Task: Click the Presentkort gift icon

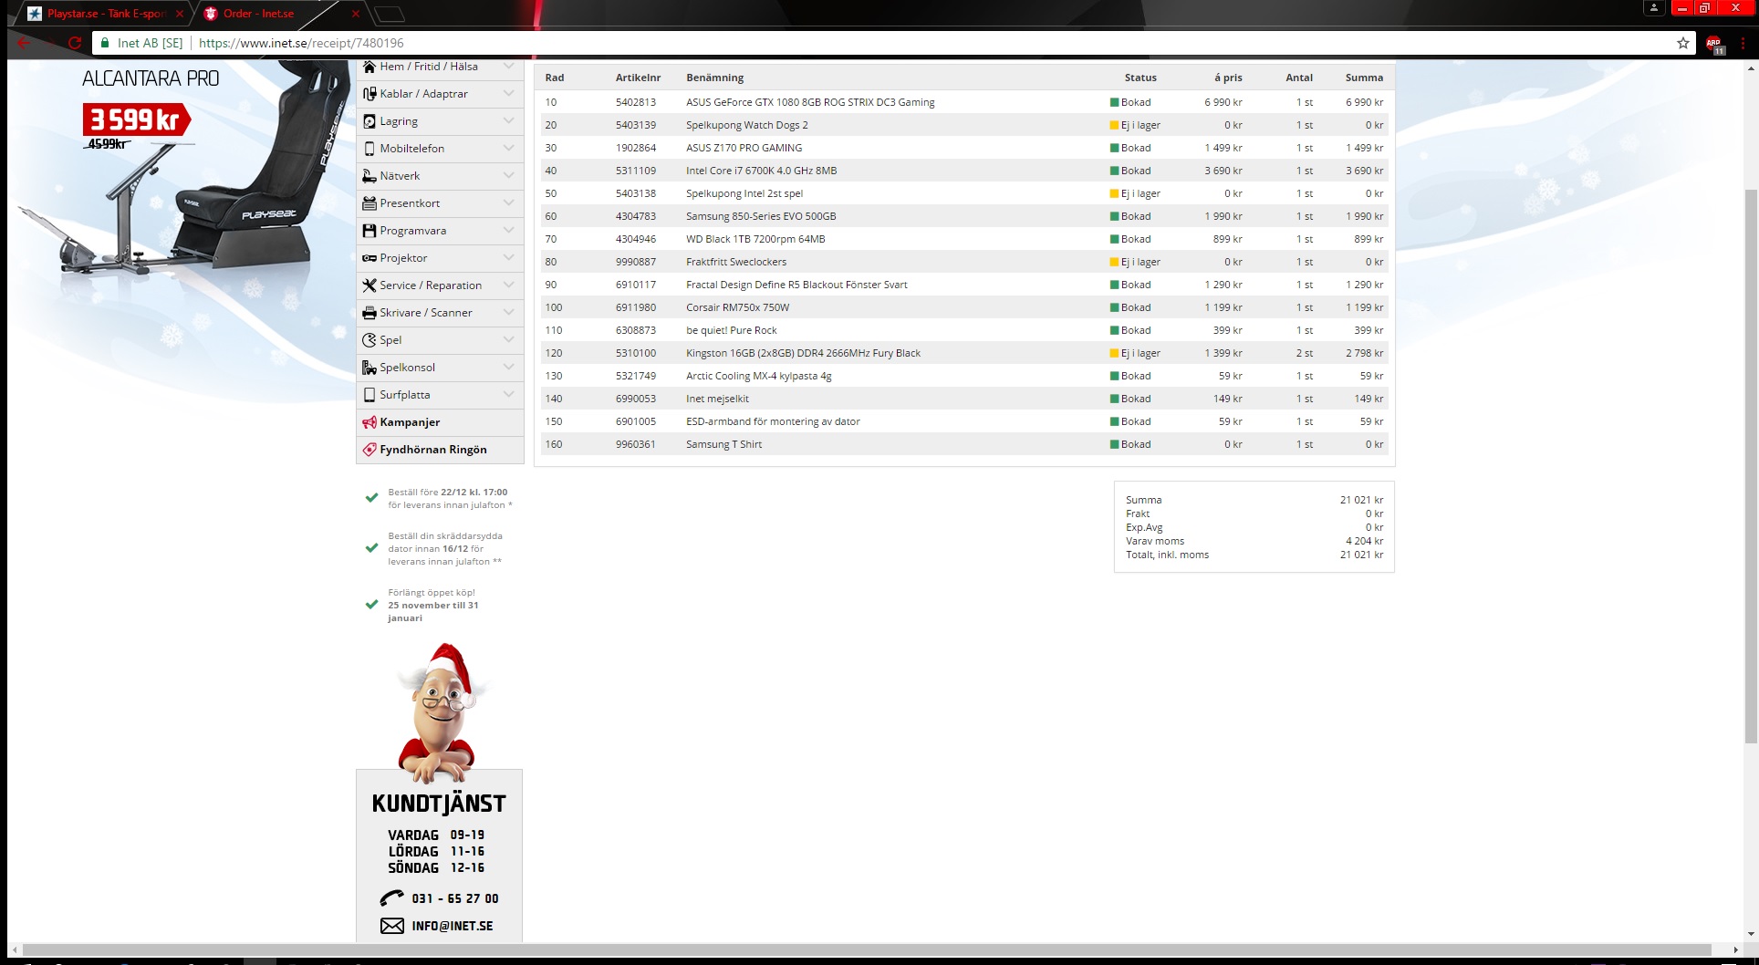Action: (x=369, y=203)
